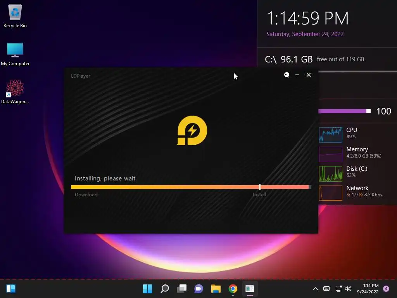This screenshot has height=298, width=397.
Task: Open notification badge showing 4
Action: click(386, 289)
